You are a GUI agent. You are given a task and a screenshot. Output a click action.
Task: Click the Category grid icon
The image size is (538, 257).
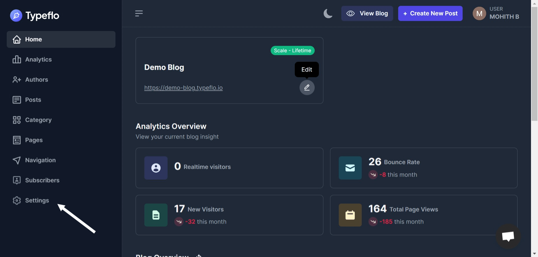point(17,120)
